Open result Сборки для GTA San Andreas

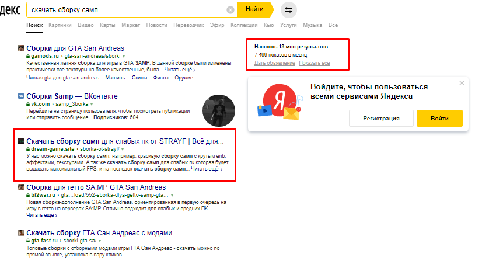click(75, 48)
